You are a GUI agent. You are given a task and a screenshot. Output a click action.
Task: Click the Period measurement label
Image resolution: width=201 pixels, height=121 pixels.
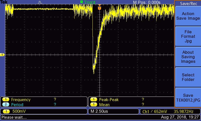17,105
